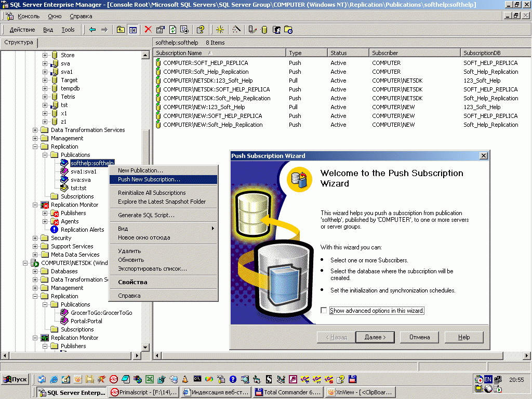Click the tree panel scroll down arrow

(145, 348)
